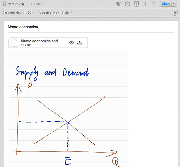Click the 51.7 KB attachment size label
180x167 pixels.
coord(26,45)
